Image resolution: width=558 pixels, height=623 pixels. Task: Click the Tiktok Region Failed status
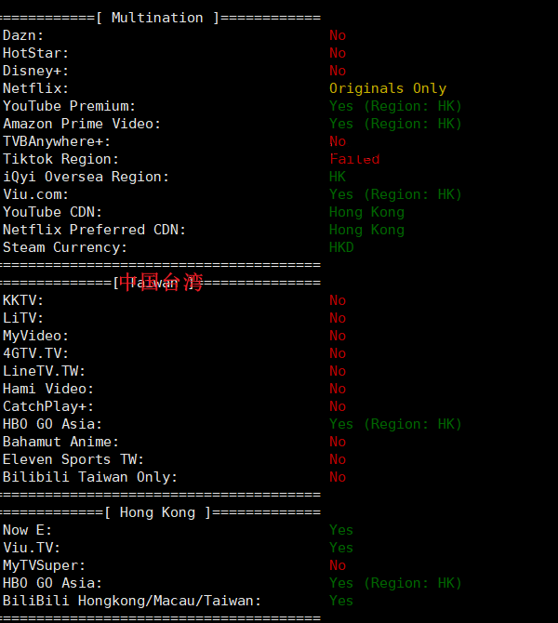click(x=354, y=159)
